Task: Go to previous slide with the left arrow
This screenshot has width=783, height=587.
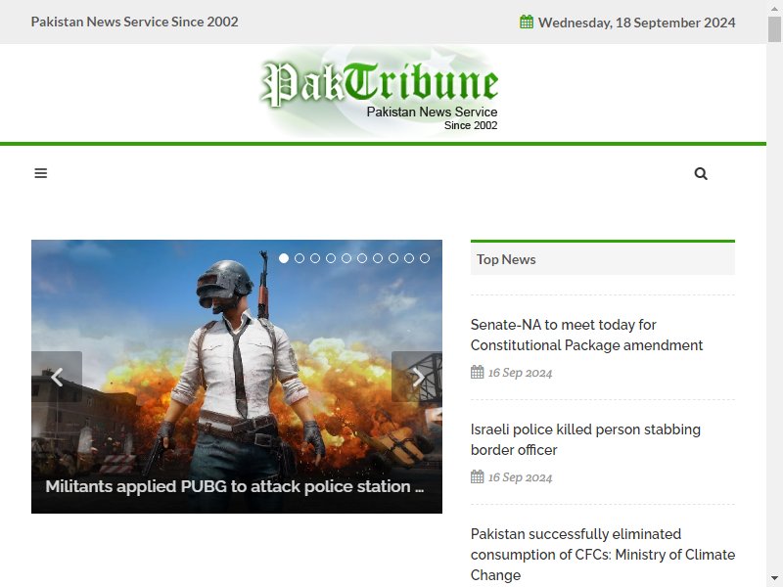Action: point(57,377)
